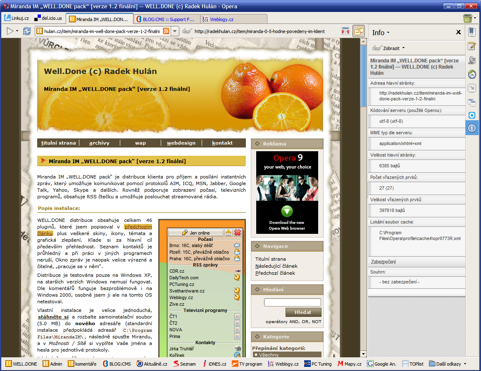The image size is (481, 371).
Task: Open Předchozí článek navigation link
Action: click(x=275, y=273)
